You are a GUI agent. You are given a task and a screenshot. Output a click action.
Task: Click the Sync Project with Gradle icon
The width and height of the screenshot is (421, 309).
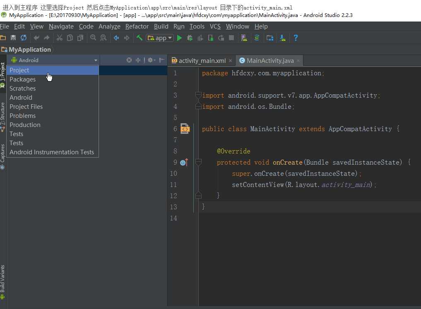(257, 38)
